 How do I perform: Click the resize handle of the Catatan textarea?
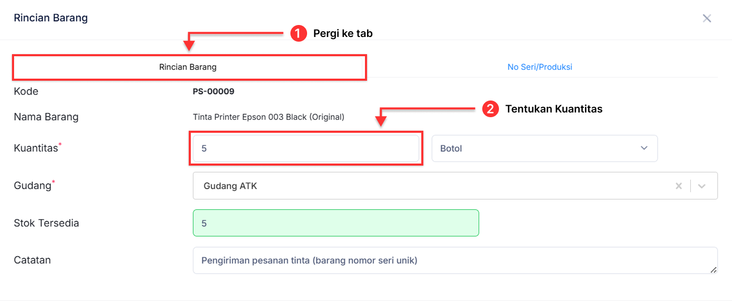click(x=715, y=271)
